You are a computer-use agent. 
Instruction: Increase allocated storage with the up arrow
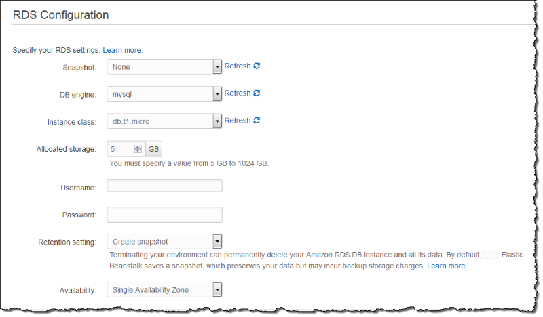[x=138, y=146]
